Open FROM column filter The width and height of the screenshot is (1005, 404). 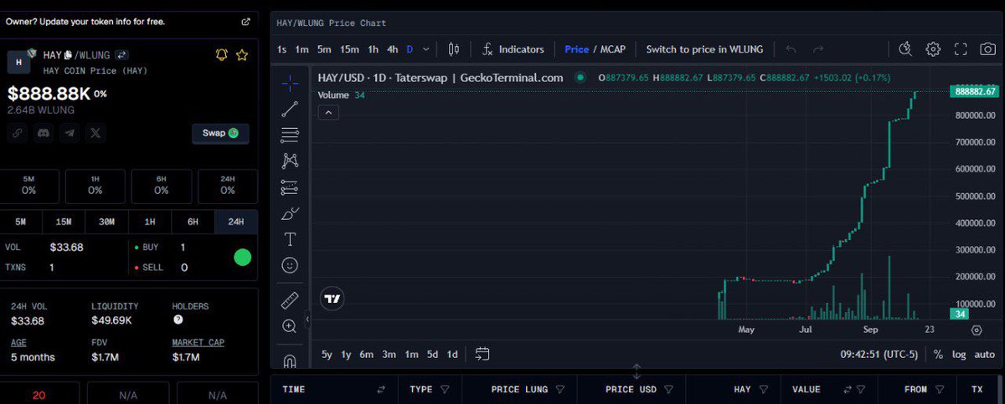tap(940, 389)
